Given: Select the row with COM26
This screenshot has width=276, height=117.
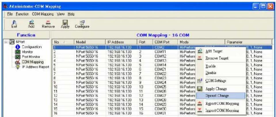Looking at the screenshot, I should coord(162,91).
